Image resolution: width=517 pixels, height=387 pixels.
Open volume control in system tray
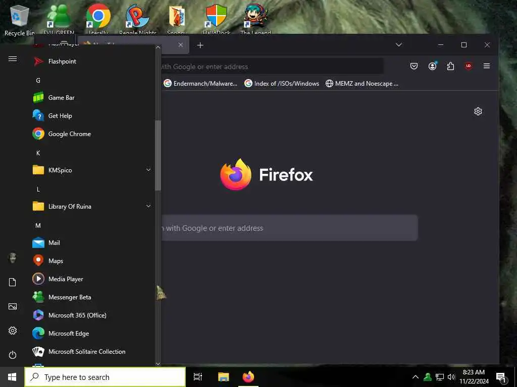[x=451, y=377]
